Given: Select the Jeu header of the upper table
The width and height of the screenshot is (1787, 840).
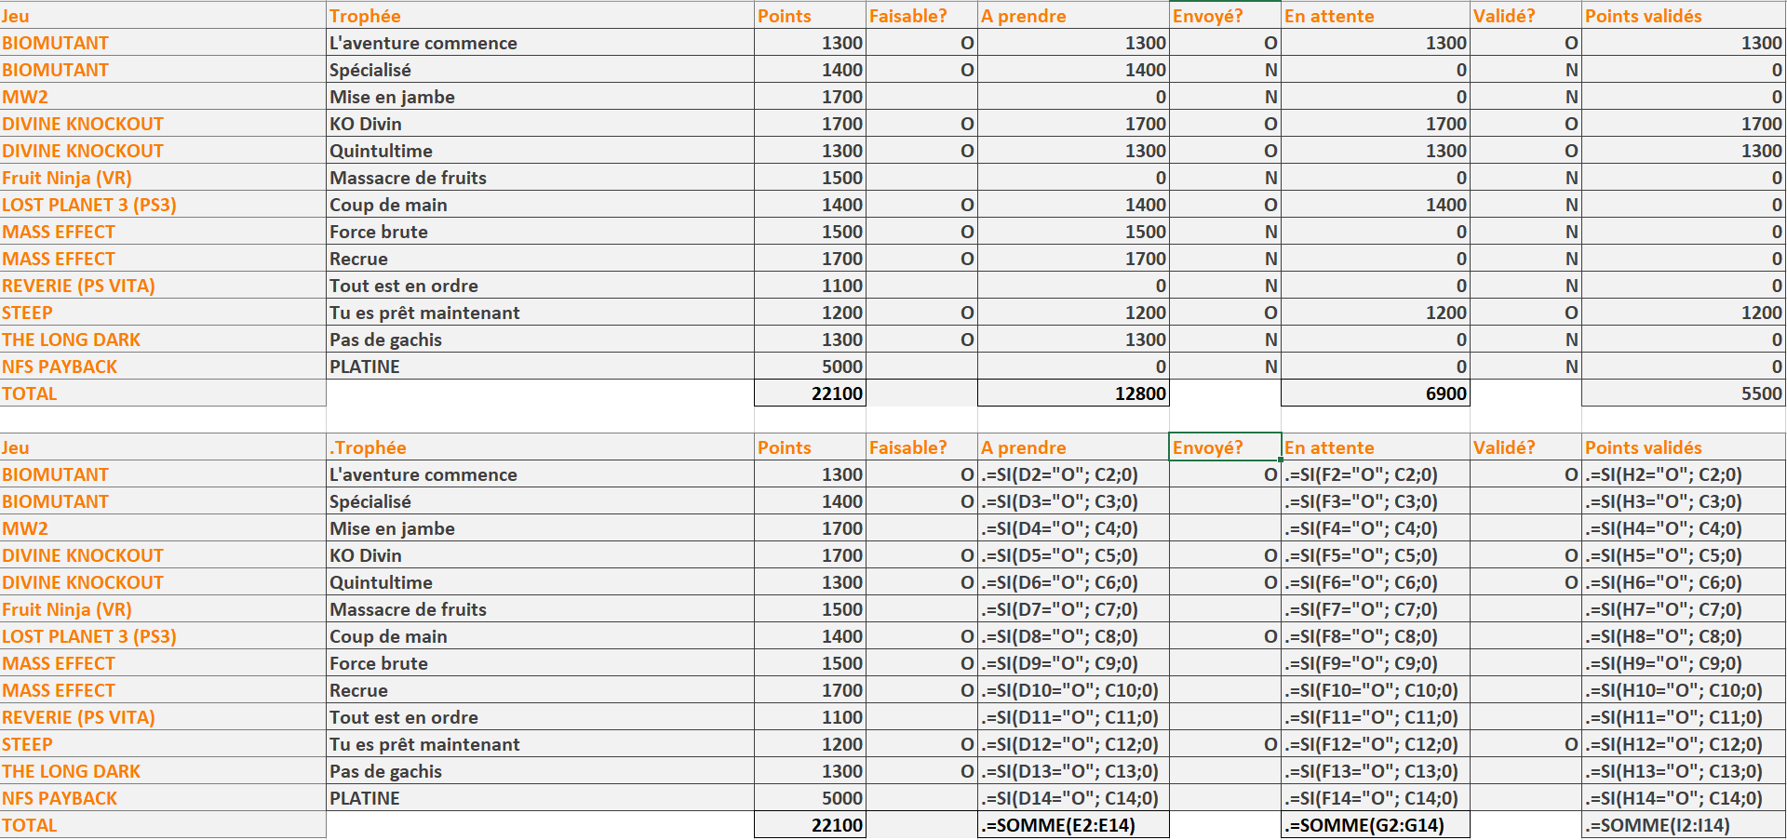Looking at the screenshot, I should [163, 16].
